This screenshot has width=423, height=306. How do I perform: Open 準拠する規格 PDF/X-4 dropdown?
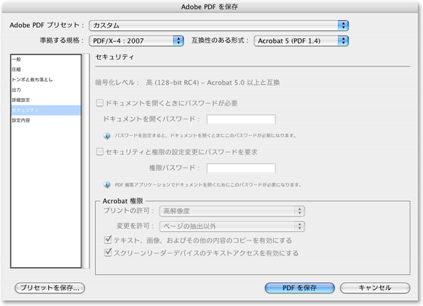135,41
